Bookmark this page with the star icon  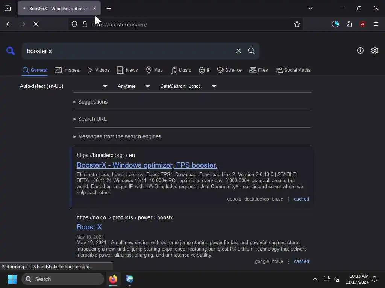[297, 24]
